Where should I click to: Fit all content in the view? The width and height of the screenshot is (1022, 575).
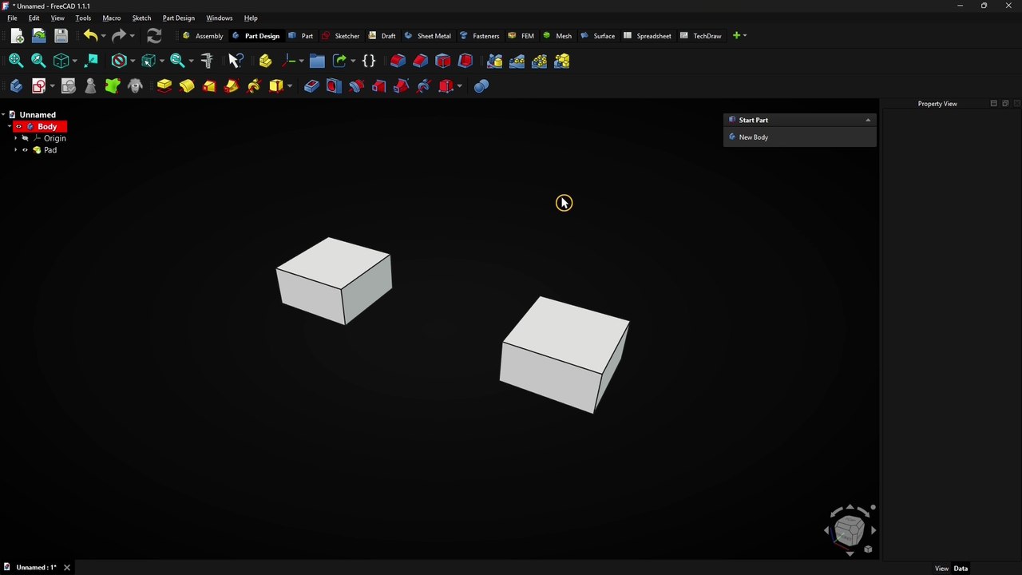coord(15,61)
